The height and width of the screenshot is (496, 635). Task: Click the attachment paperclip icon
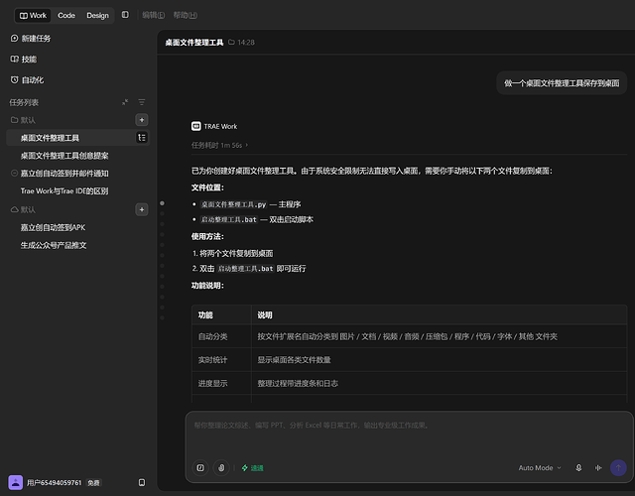pos(221,467)
